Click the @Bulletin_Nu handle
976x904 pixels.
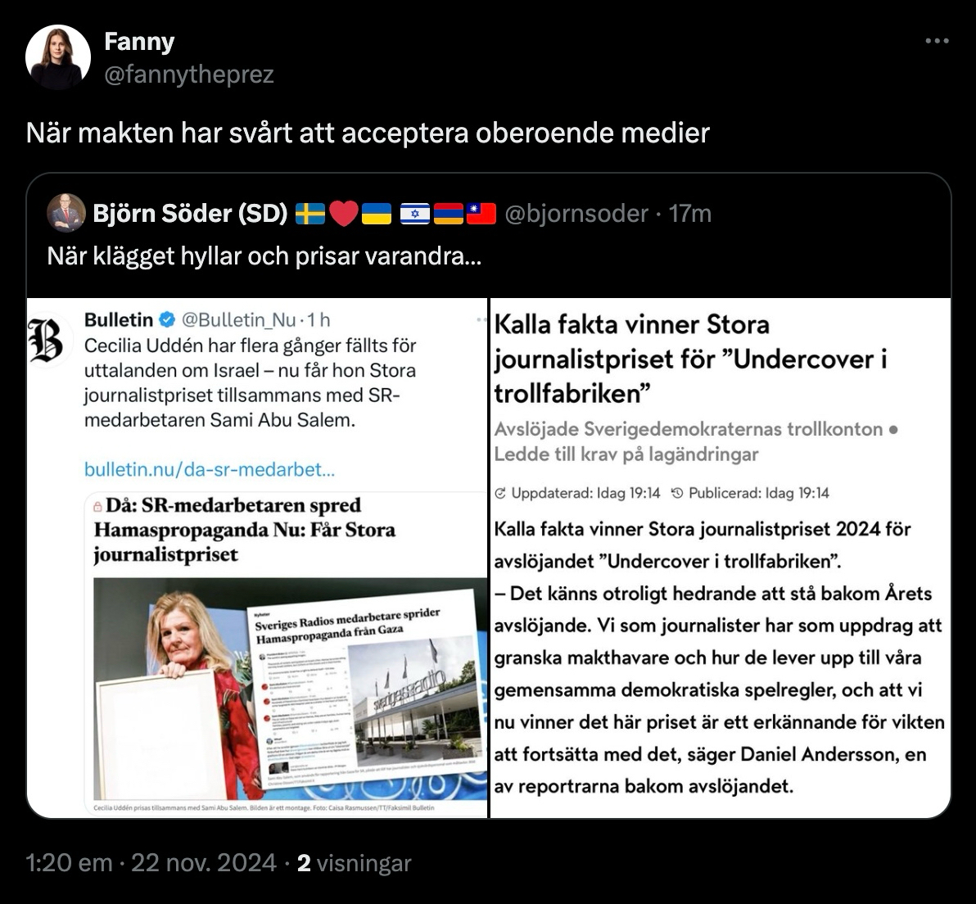point(237,319)
